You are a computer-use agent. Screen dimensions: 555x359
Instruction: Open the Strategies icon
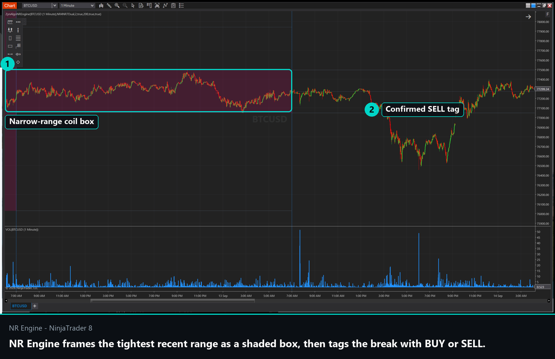(173, 5)
